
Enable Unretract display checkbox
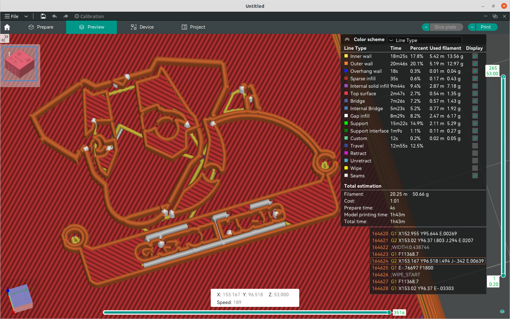(x=475, y=161)
